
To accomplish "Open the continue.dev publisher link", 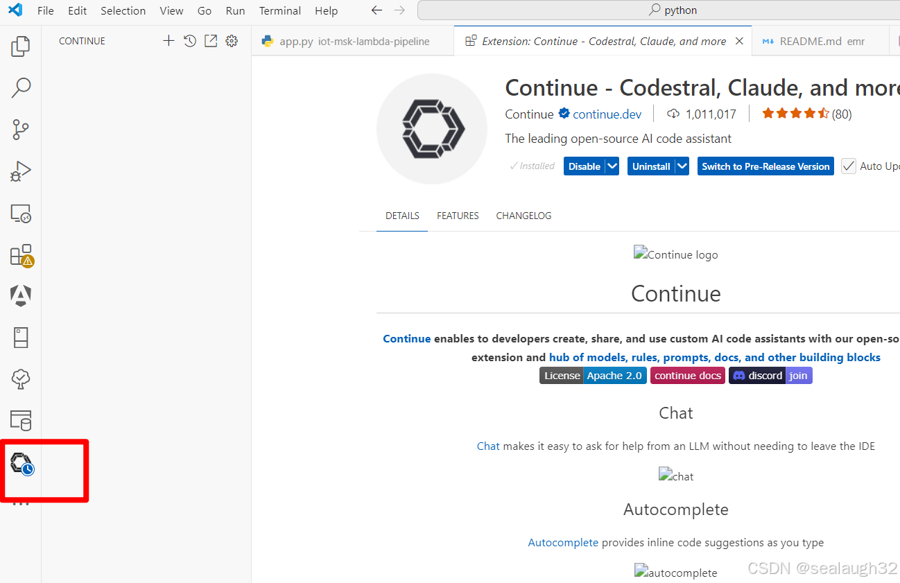I will tap(607, 114).
